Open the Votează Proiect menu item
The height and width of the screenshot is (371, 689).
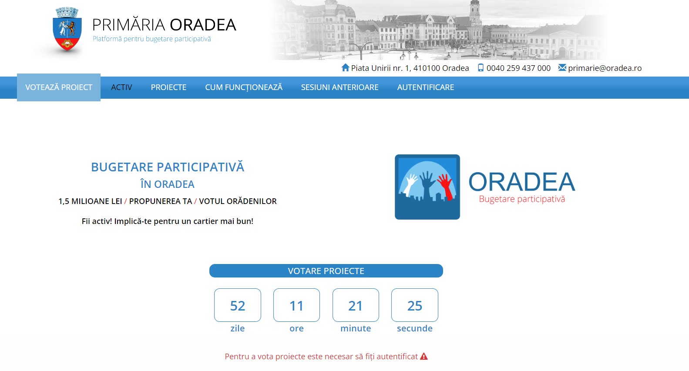pos(59,87)
